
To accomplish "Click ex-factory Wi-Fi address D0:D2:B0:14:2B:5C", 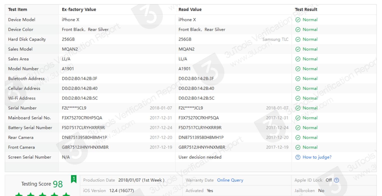I will (80, 98).
